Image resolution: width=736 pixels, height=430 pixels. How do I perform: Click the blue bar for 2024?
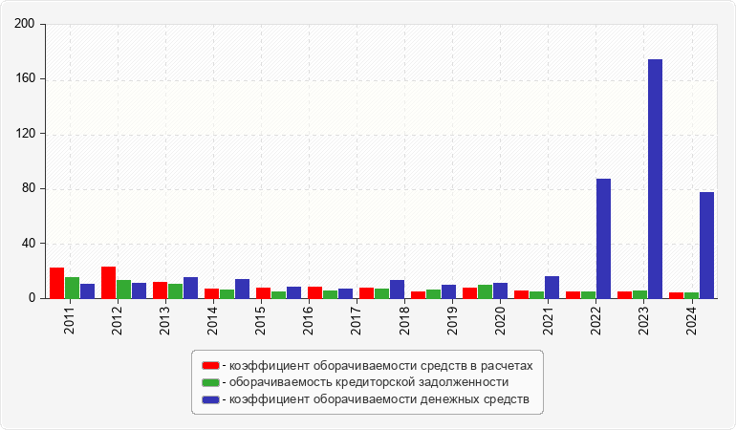(706, 246)
